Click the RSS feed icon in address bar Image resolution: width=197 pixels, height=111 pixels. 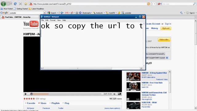coord(148,4)
